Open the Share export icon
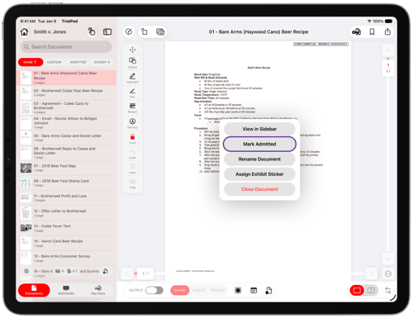The image size is (413, 319). 387,31
